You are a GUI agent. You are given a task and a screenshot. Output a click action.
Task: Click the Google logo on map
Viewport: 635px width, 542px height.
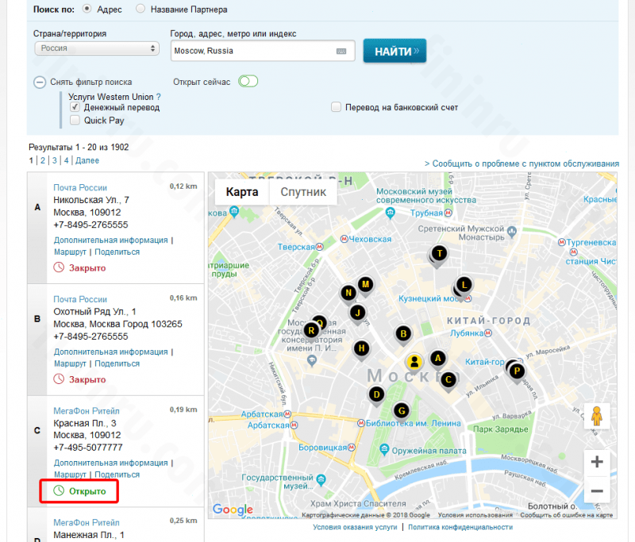tap(233, 509)
